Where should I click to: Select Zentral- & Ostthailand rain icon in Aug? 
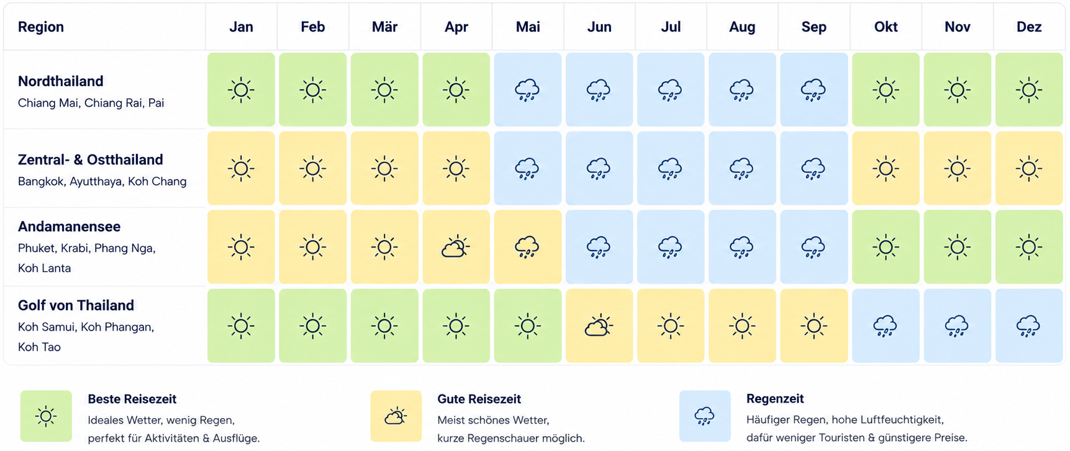click(742, 169)
